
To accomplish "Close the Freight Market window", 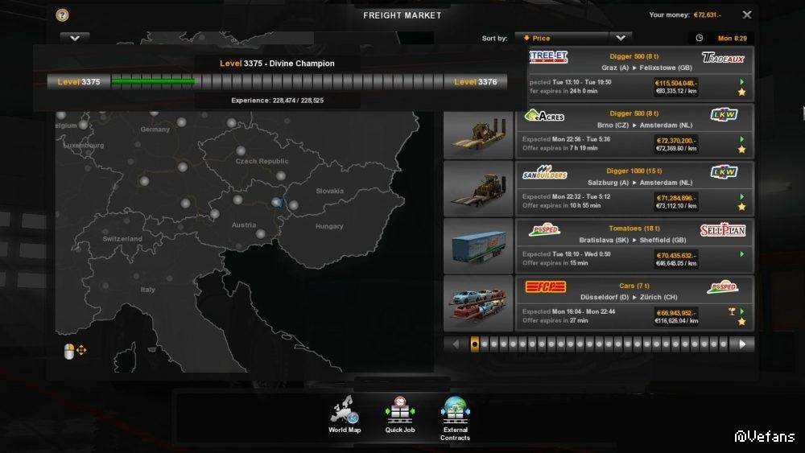I will coord(747,14).
